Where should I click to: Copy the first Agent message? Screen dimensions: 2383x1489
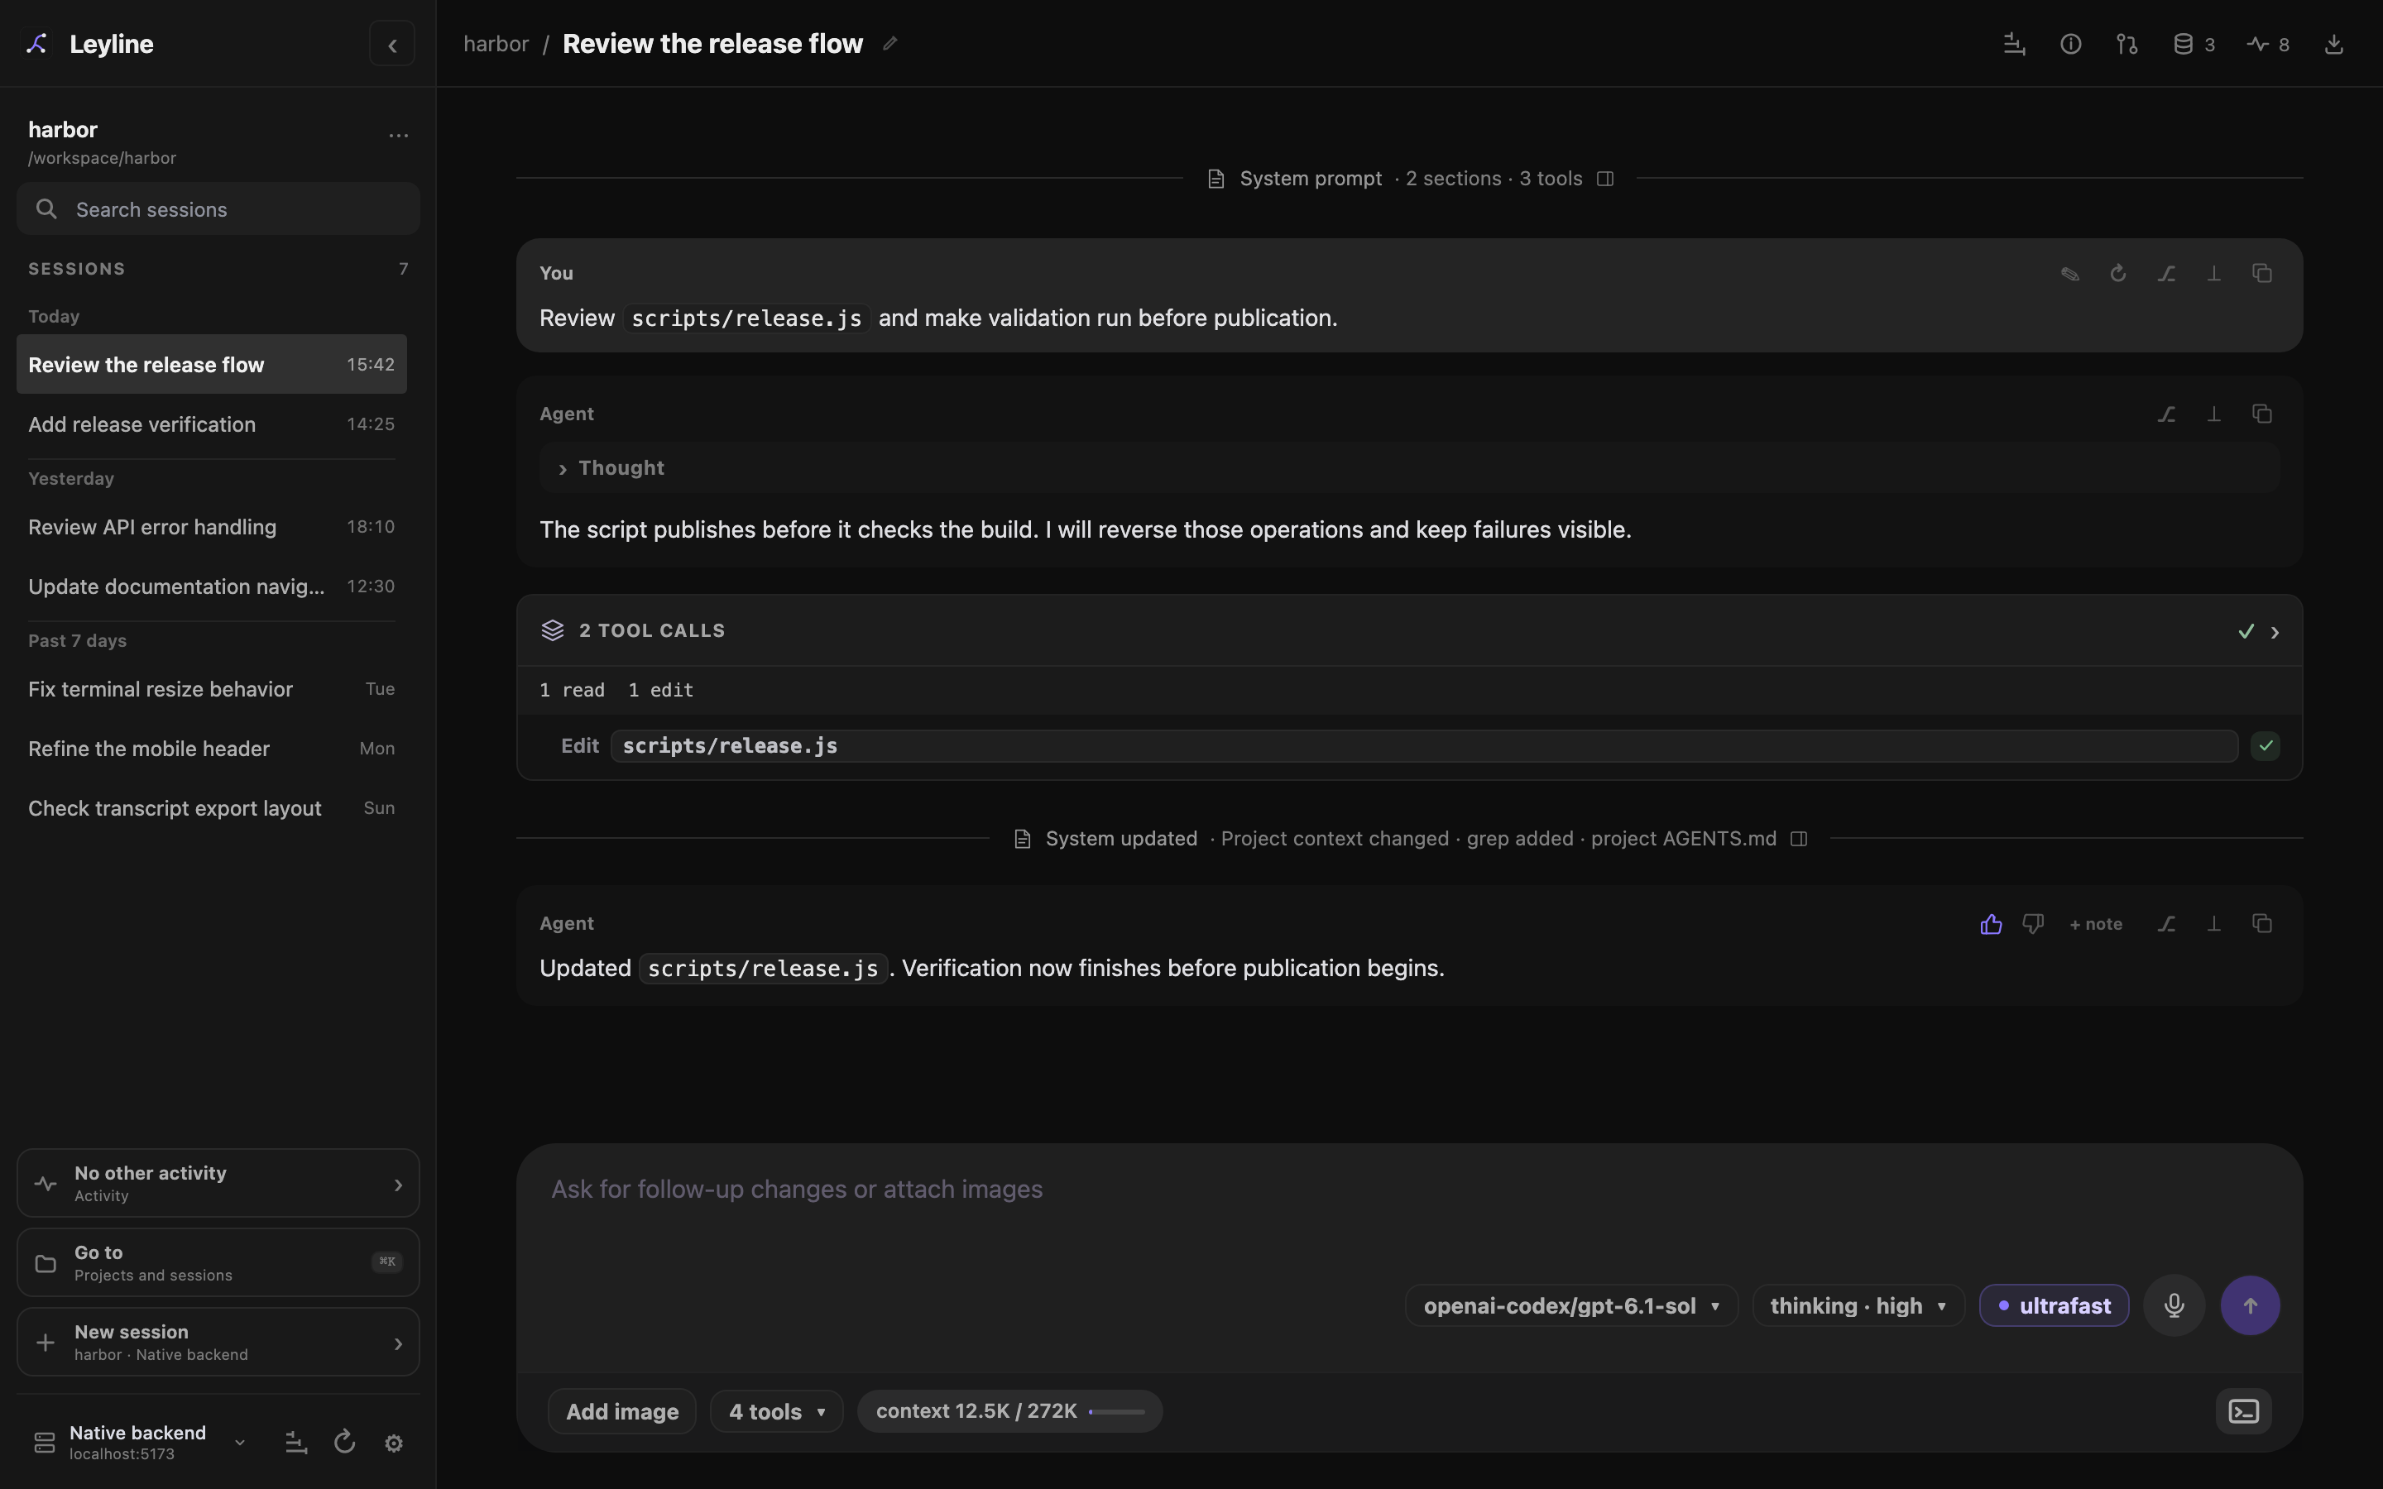coord(2262,414)
